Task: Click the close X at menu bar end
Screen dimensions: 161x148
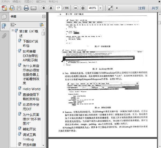Action: point(159,1)
